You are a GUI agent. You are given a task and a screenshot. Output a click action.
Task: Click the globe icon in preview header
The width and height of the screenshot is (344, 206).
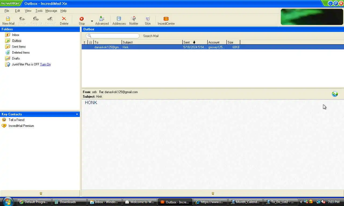[335, 94]
